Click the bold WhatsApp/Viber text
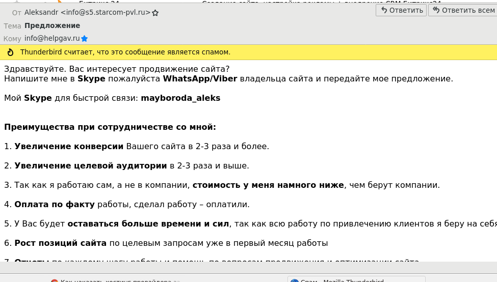This screenshot has height=282, width=497. (x=200, y=79)
